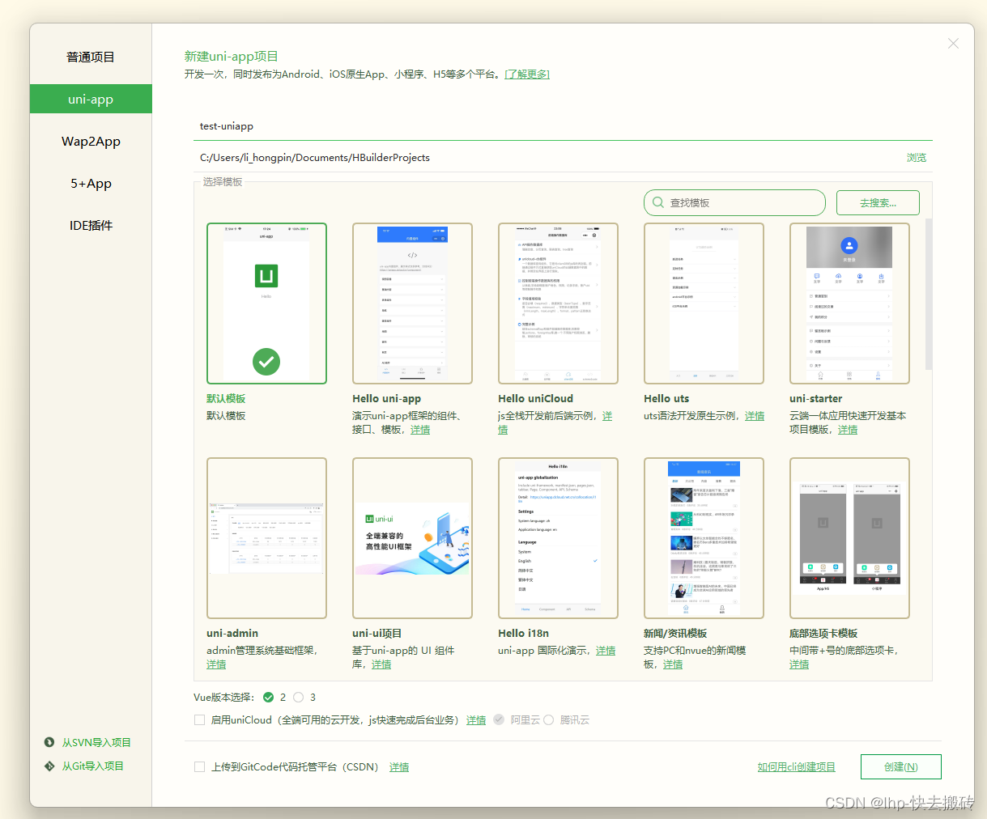
Task: Click the magnifier icon in template search
Action: pyautogui.click(x=658, y=202)
